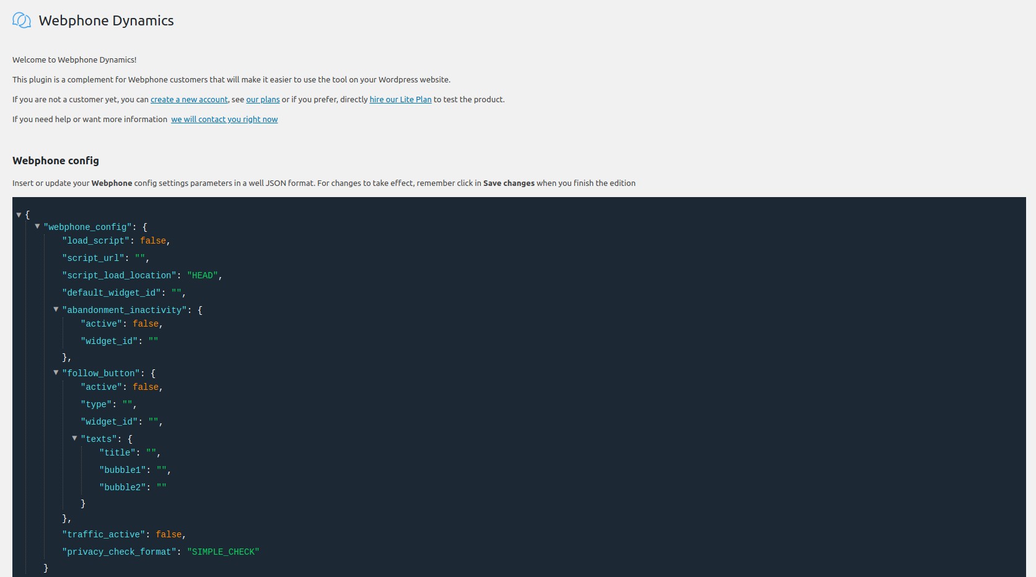This screenshot has width=1036, height=577.
Task: Collapse the "texts" node
Action: (74, 438)
